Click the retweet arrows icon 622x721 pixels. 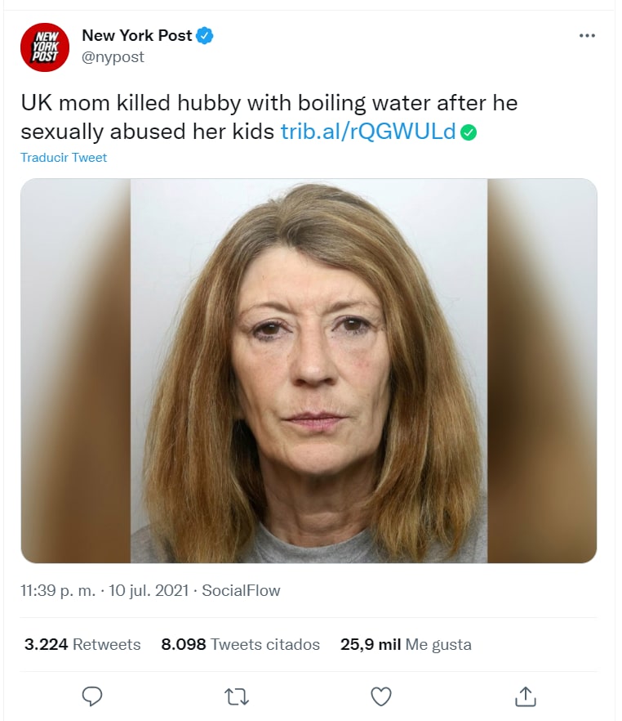[x=237, y=696]
